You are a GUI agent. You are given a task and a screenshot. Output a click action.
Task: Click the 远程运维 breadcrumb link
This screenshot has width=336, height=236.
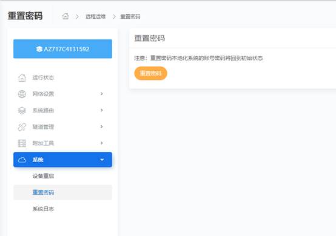coord(96,16)
